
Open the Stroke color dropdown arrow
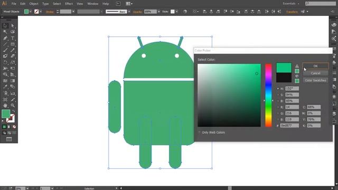click(x=41, y=12)
